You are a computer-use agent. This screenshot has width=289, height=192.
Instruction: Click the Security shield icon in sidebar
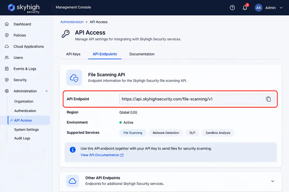coord(7,80)
